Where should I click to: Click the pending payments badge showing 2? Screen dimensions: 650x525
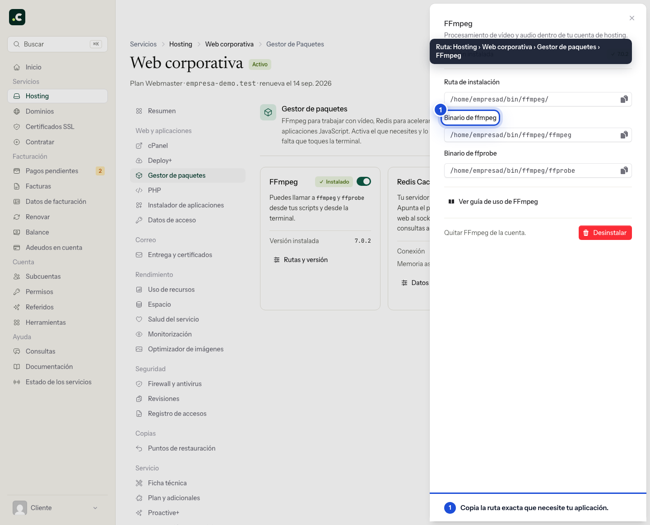pyautogui.click(x=100, y=171)
